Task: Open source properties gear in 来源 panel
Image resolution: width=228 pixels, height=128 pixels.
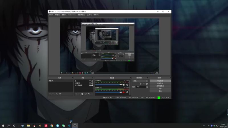Action: click(x=82, y=94)
